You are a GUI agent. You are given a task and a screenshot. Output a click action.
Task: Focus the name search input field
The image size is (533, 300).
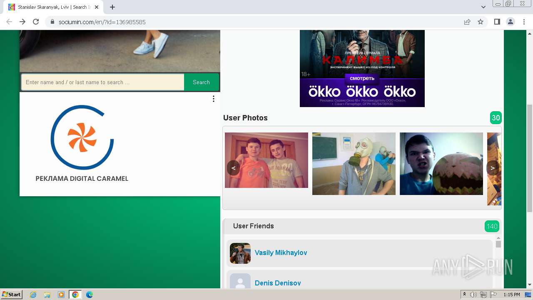click(103, 82)
